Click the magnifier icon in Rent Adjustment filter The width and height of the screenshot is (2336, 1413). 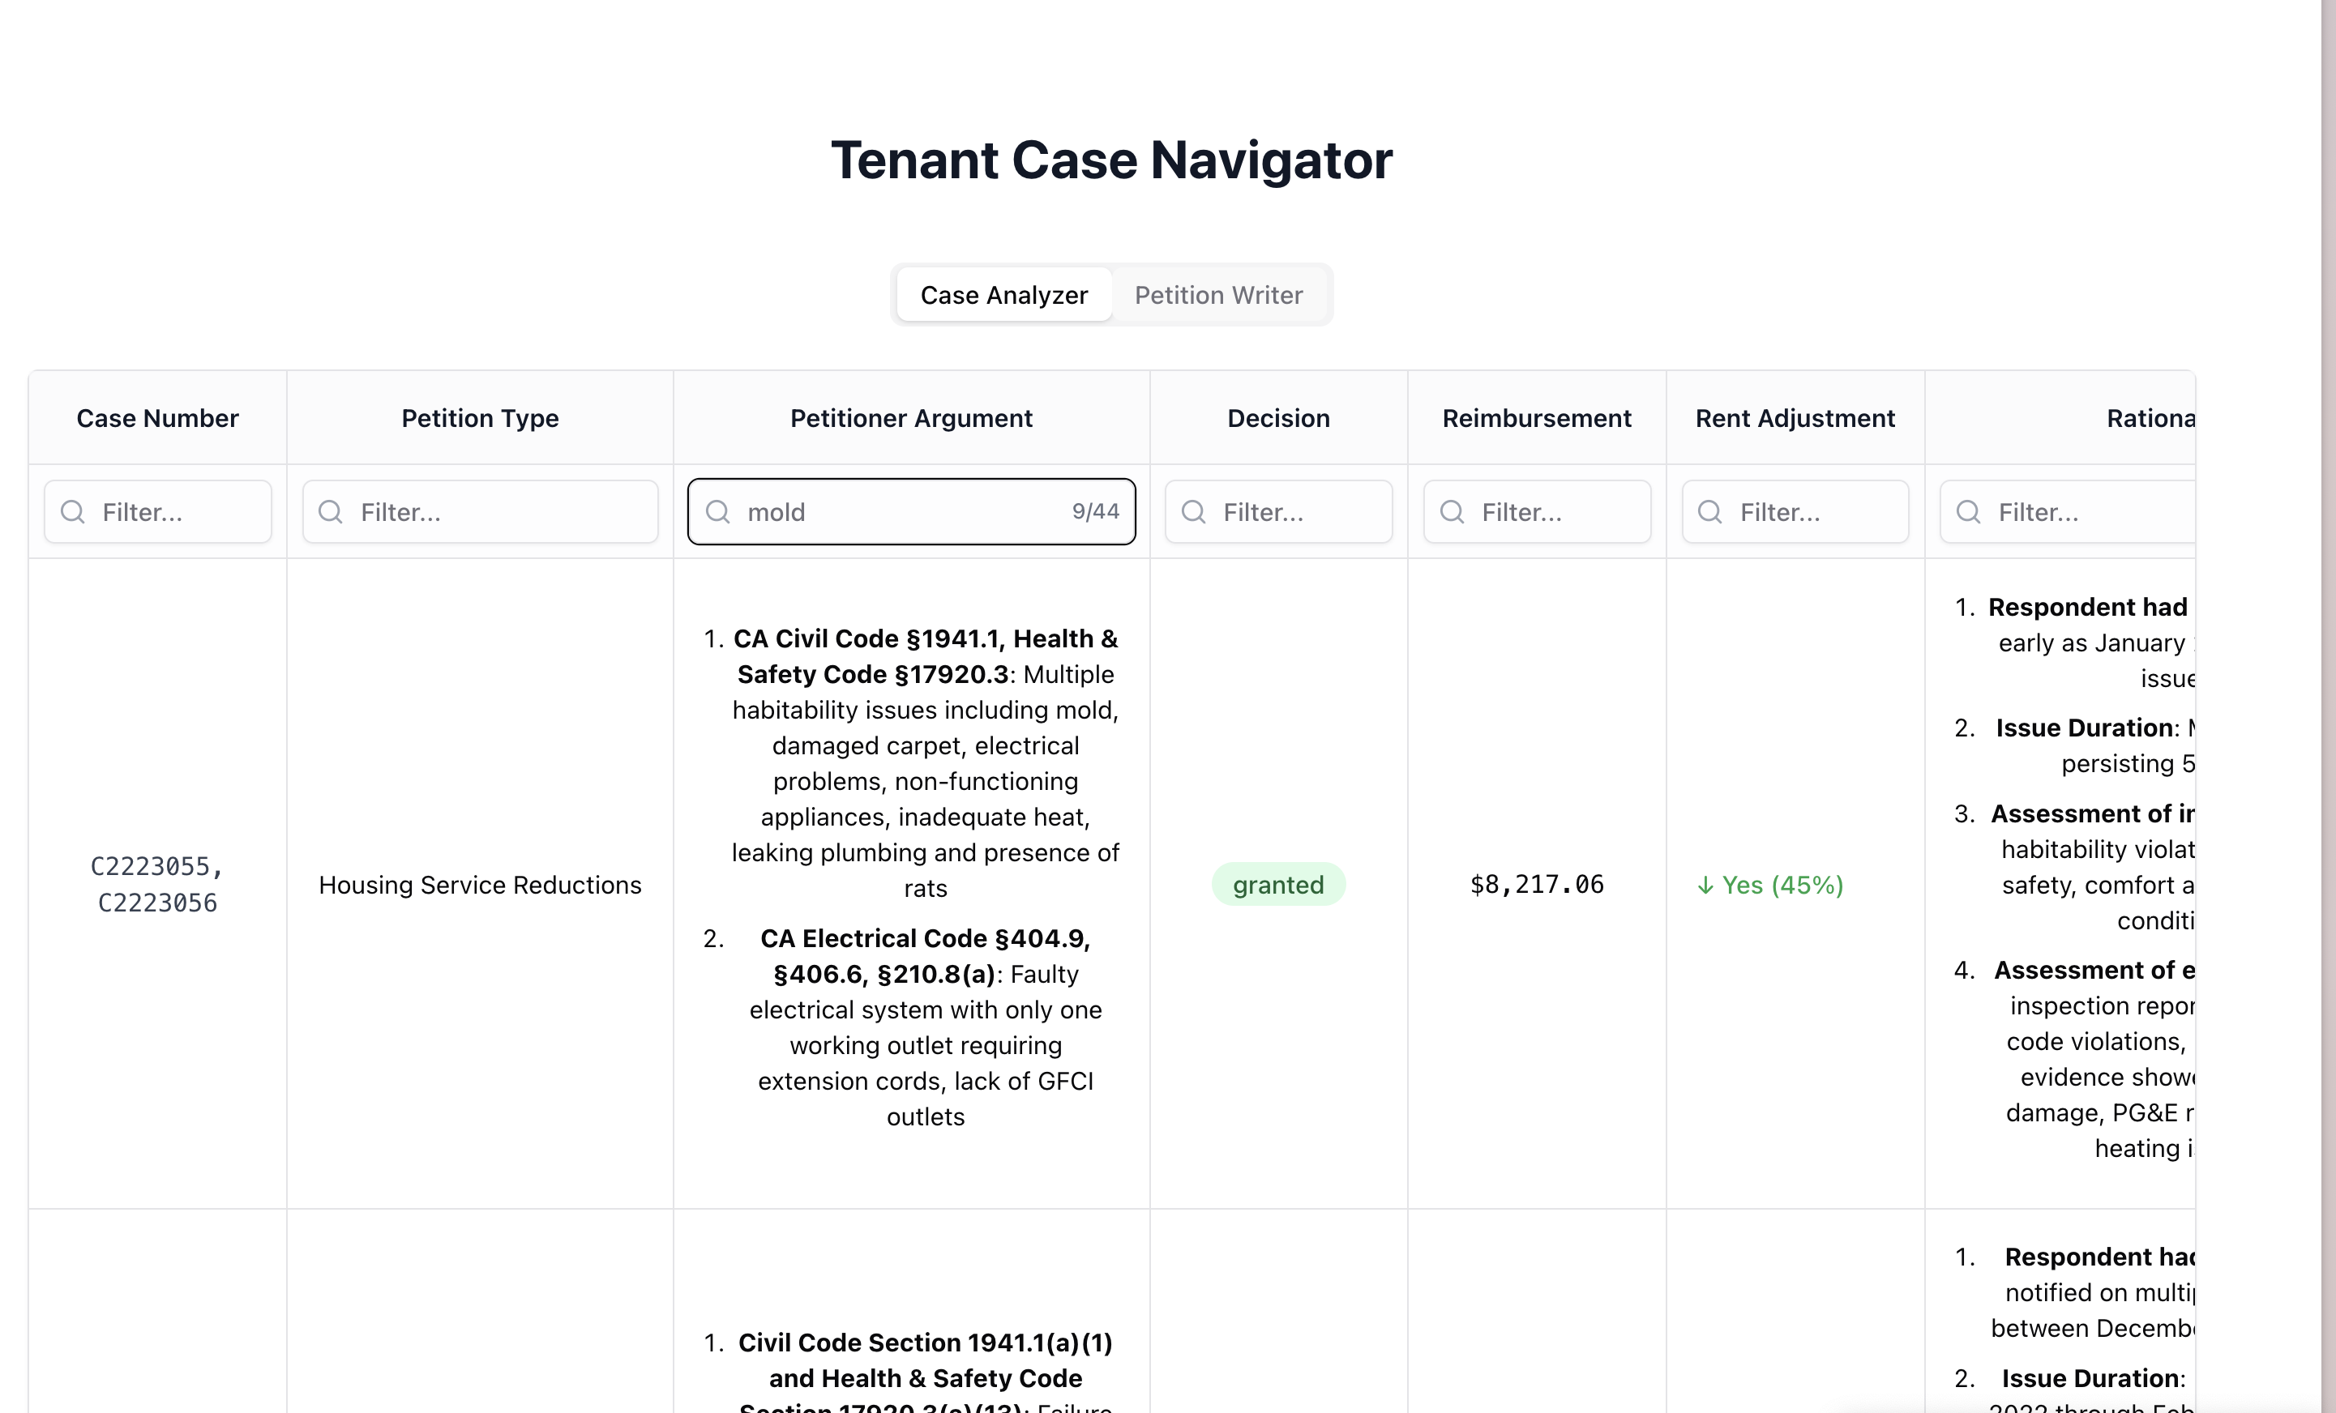coord(1710,512)
